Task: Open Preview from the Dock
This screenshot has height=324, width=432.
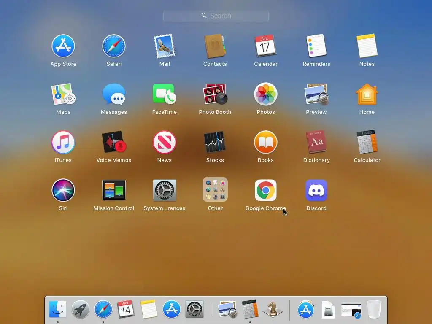Action: (227, 309)
